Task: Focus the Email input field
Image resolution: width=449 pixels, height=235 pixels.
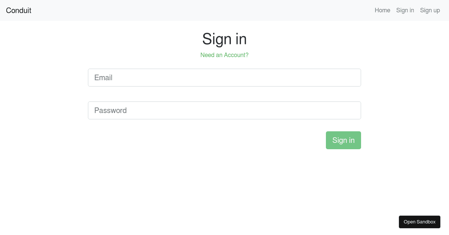Action: pos(224,78)
